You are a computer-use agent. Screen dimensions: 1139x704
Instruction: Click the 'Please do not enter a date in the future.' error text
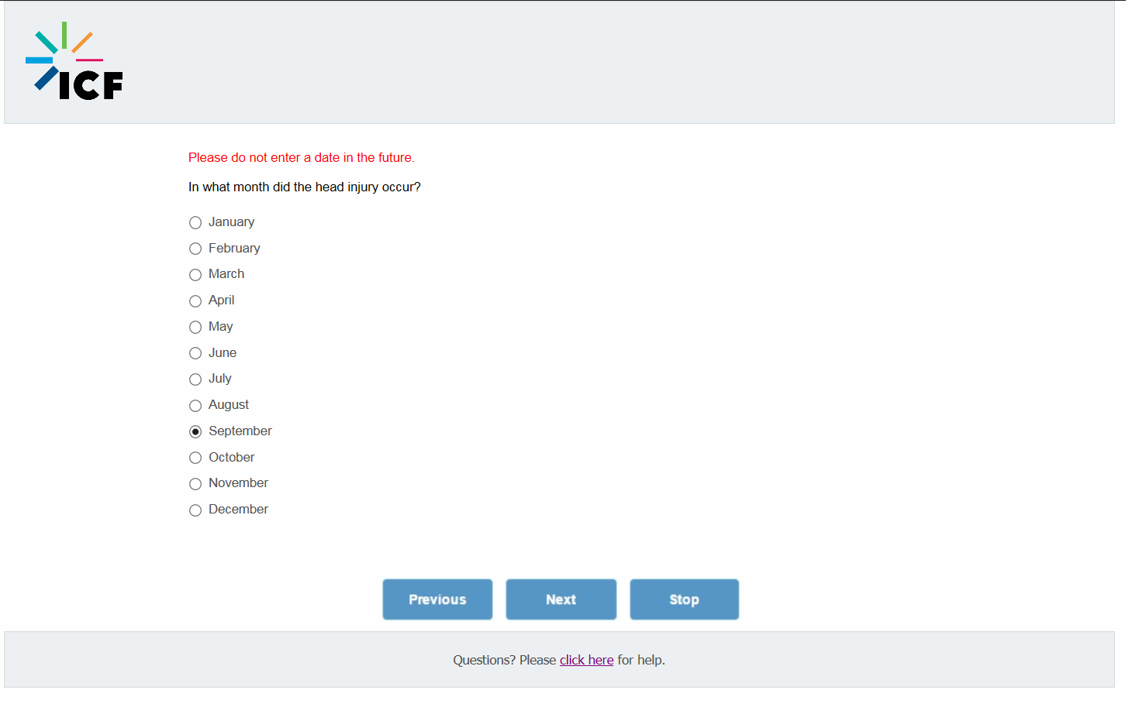[x=302, y=157]
